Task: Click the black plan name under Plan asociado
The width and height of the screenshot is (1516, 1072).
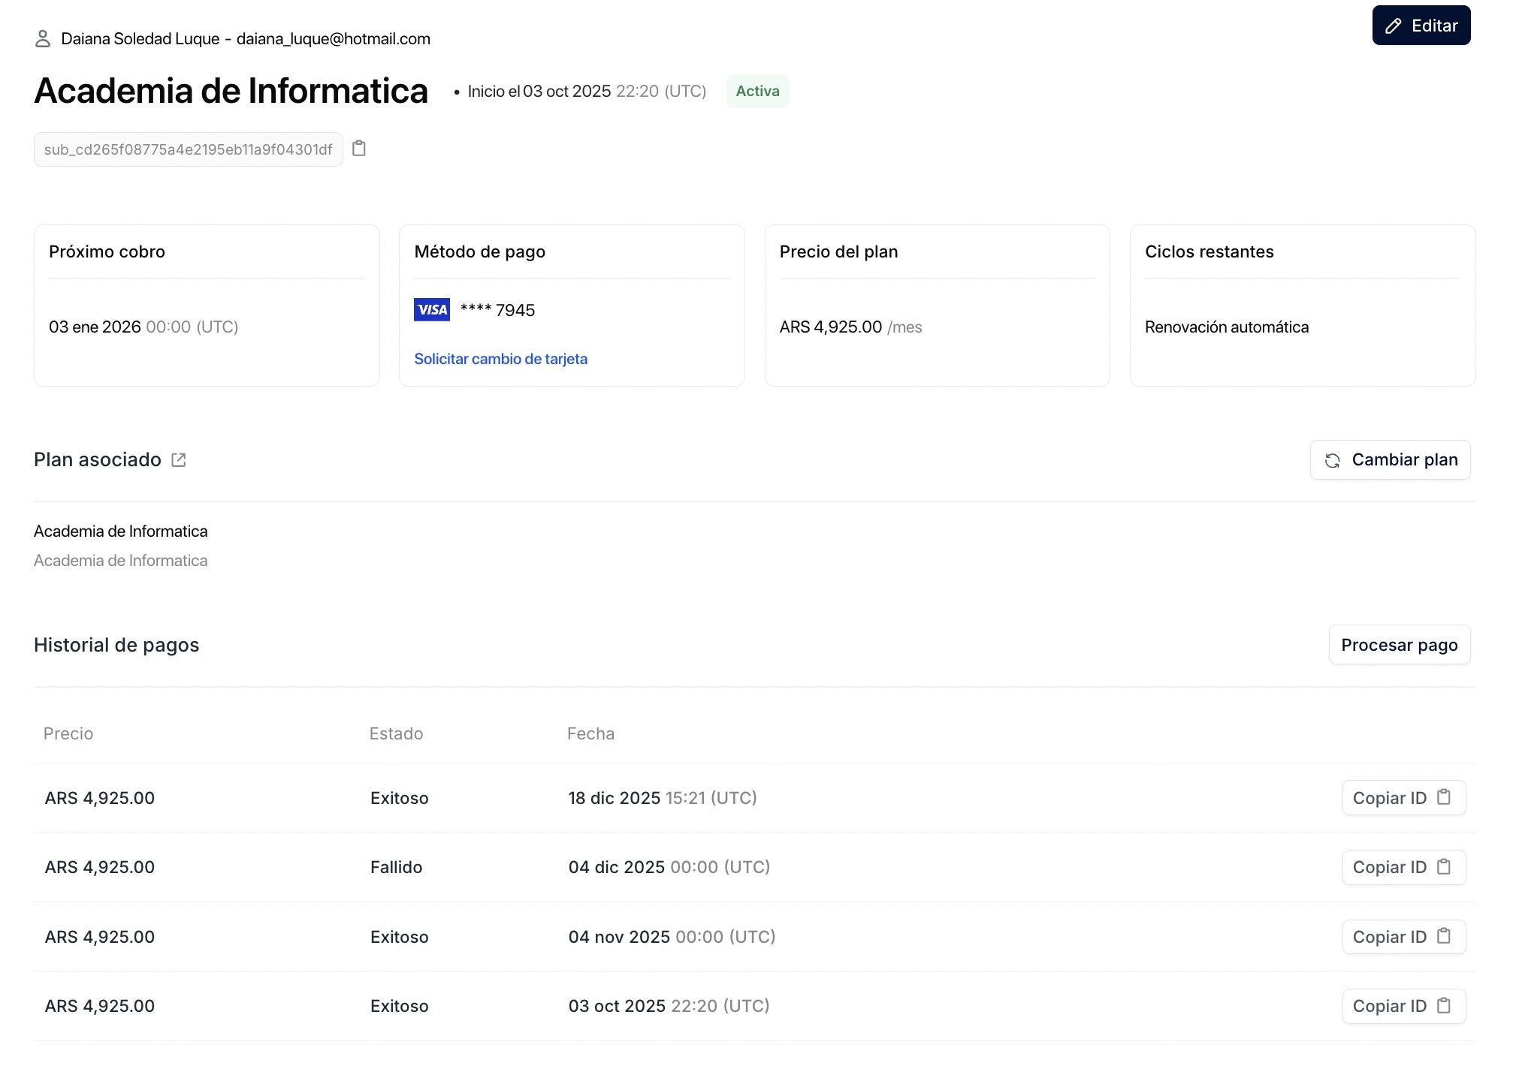Action: pos(121,531)
